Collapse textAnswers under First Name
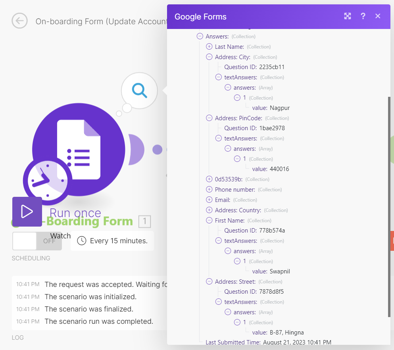This screenshot has width=394, height=350. (219, 241)
